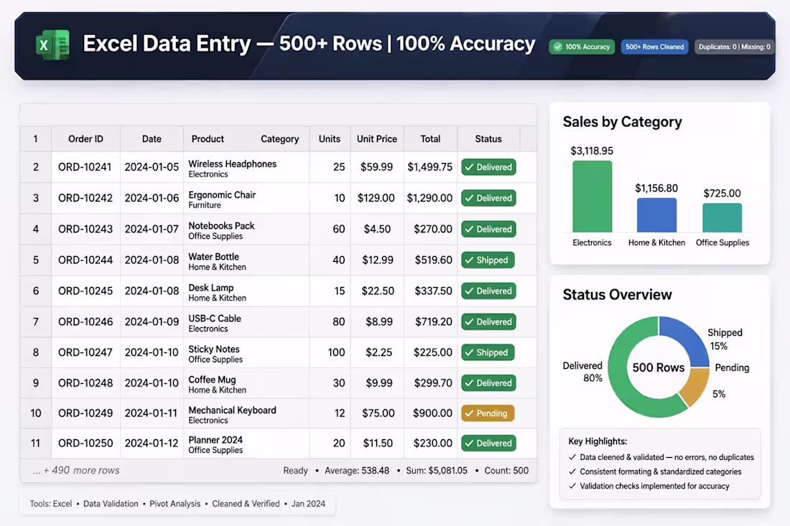Click the 500+ Rows Cleaned badge
Image resolution: width=790 pixels, height=526 pixels.
[654, 47]
